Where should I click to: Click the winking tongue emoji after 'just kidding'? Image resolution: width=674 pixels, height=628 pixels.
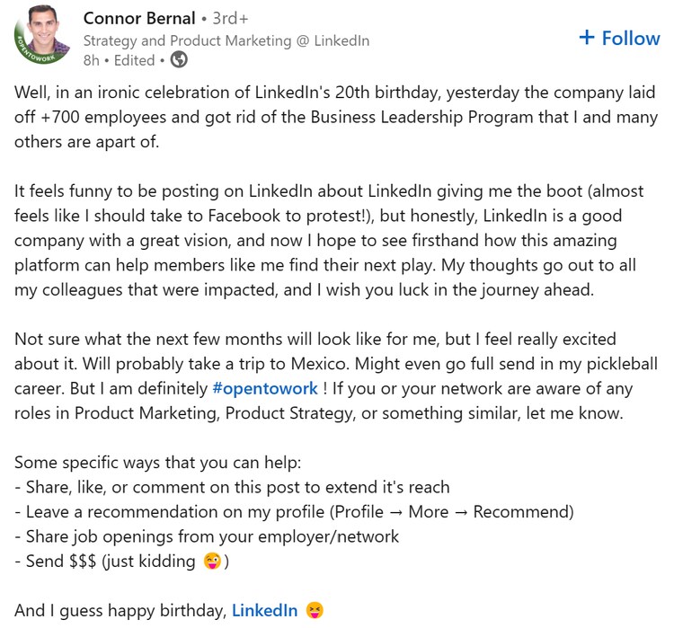click(214, 562)
